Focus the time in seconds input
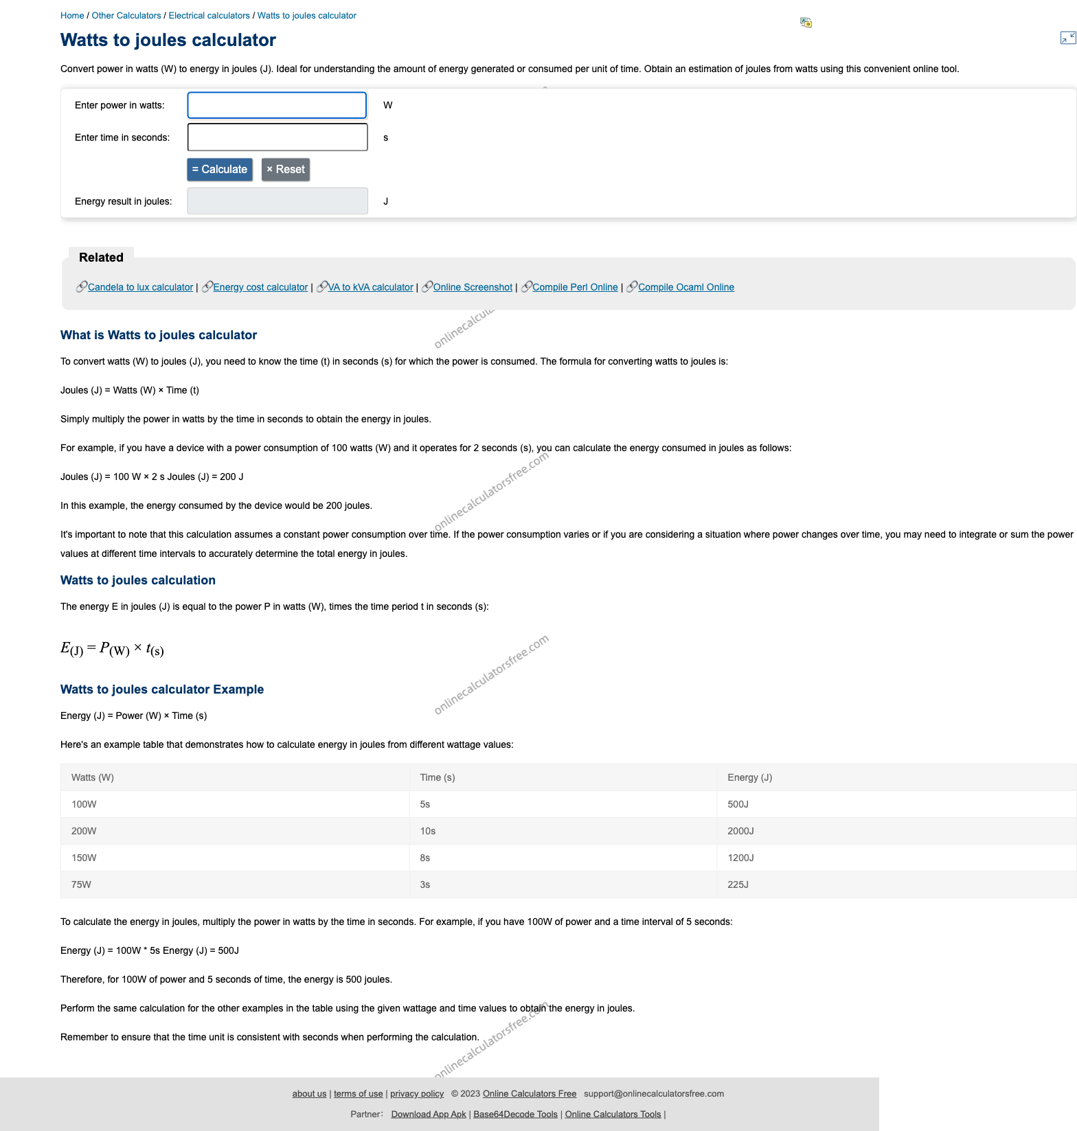 pos(277,137)
